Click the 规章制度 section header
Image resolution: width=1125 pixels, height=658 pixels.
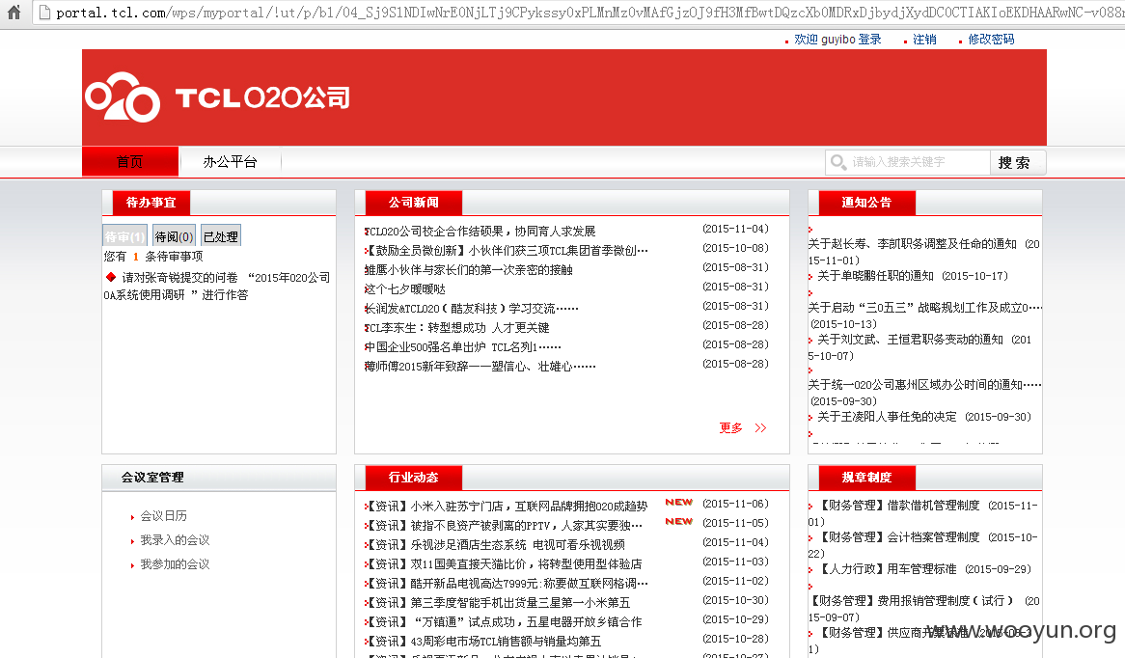866,478
